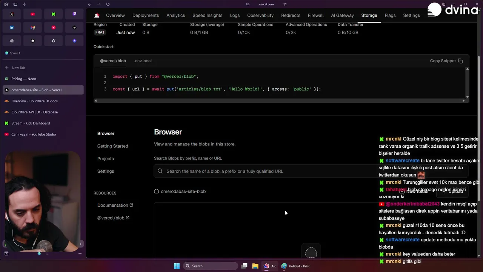
Task: Open the project Settings tab in the navbar
Action: (x=412, y=15)
